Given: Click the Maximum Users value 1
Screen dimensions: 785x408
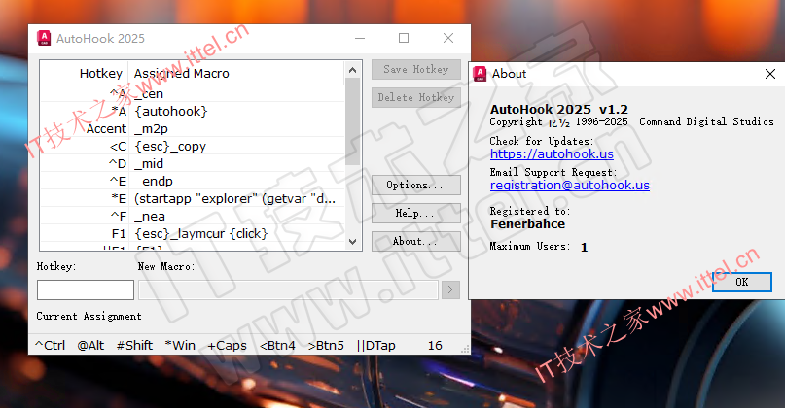Looking at the screenshot, I should (584, 247).
